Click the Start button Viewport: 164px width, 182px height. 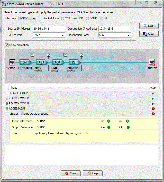point(149,26)
